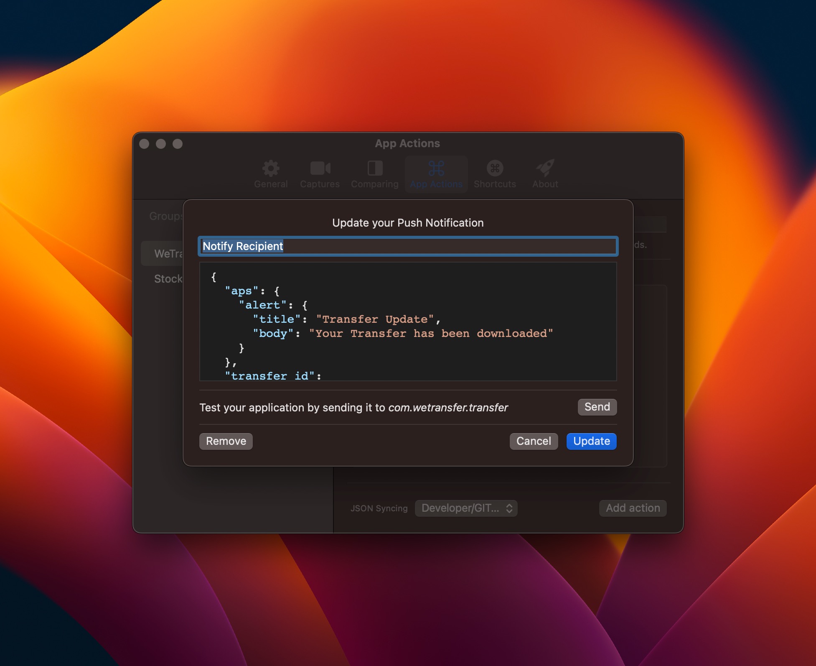This screenshot has height=666, width=816.
Task: Click the JSON code editor area
Action: [x=408, y=324]
